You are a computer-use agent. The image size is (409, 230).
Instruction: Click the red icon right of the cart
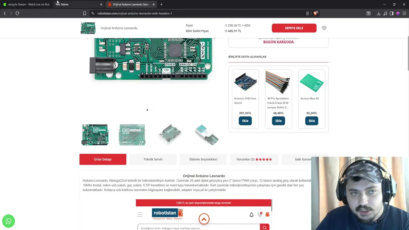(267, 215)
